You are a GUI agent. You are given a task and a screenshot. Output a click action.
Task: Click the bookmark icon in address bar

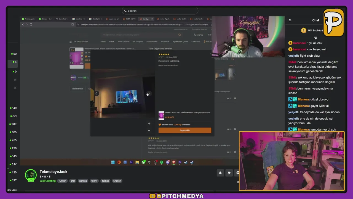73,24
